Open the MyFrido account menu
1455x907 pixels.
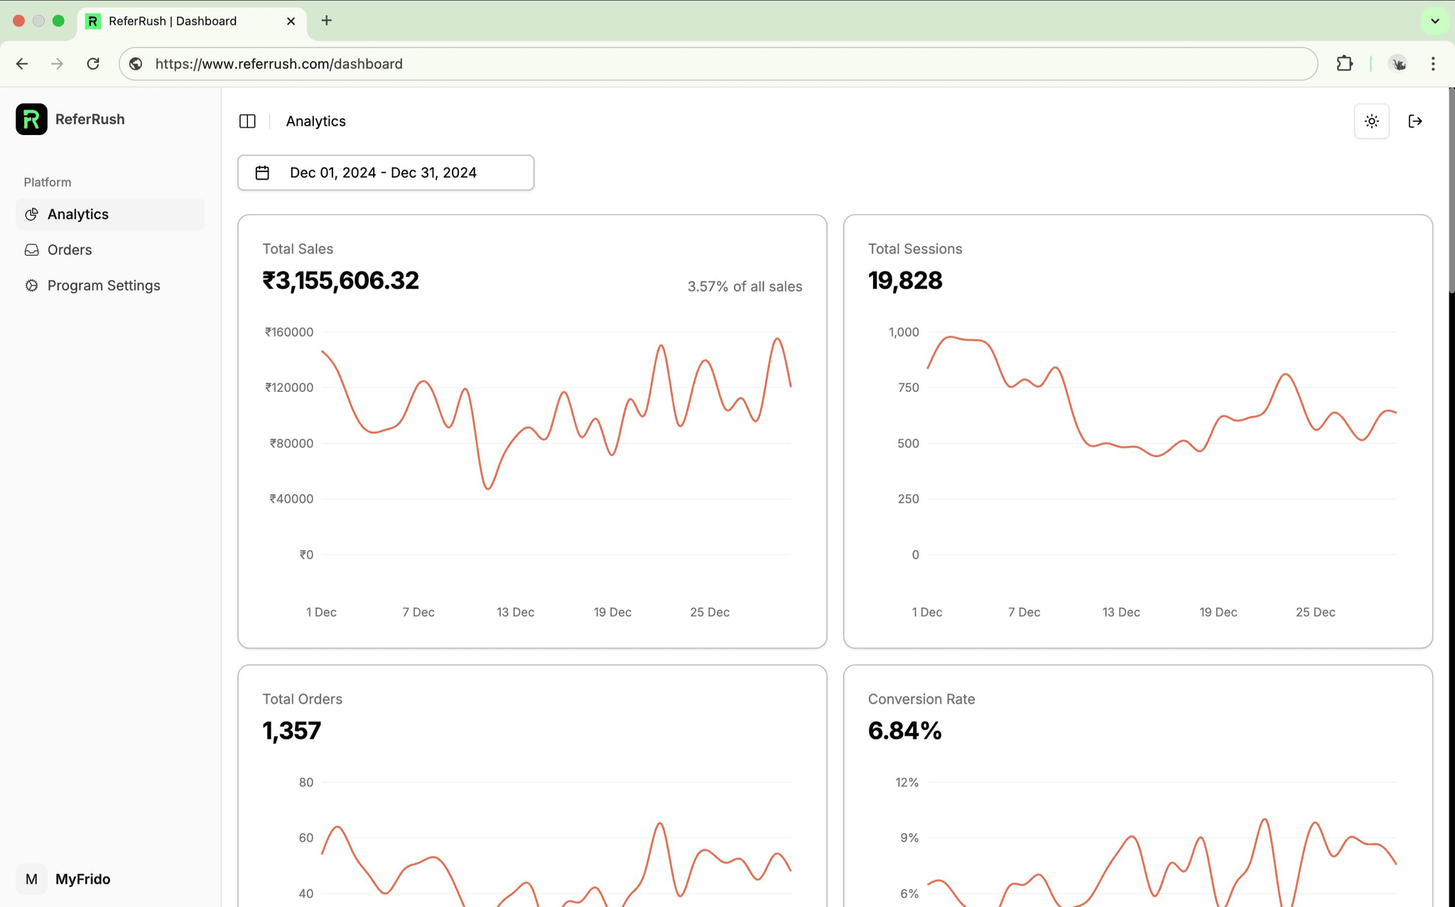point(110,879)
